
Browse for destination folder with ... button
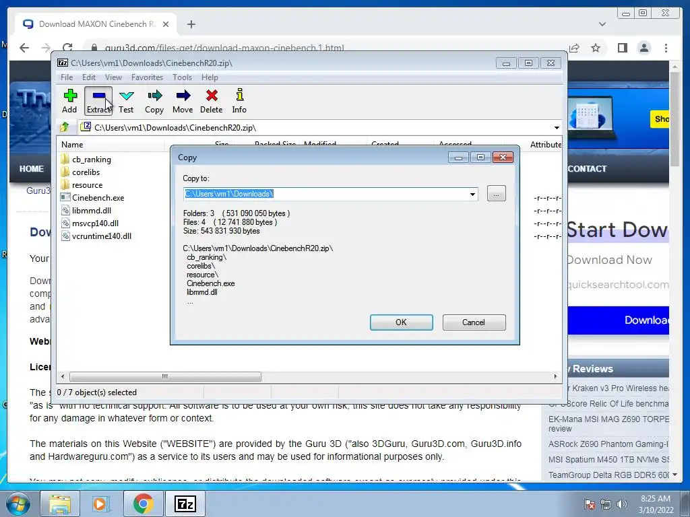[x=497, y=193]
